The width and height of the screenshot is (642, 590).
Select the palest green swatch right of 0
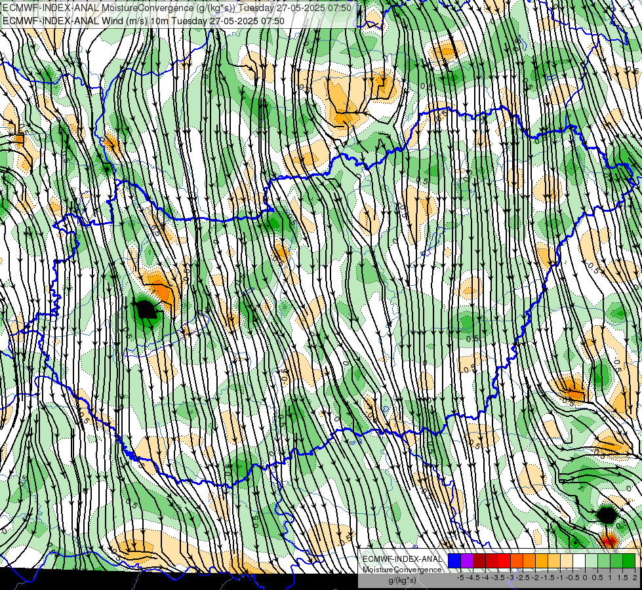[592, 561]
